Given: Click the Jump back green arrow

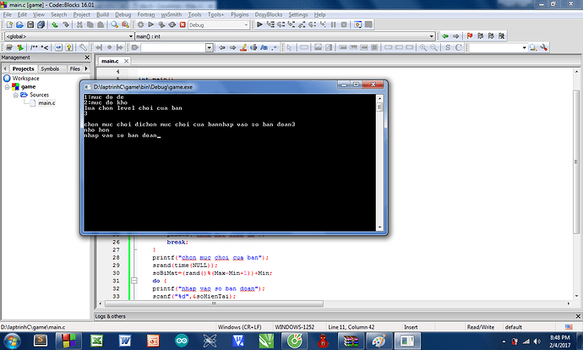Looking at the screenshot, I should [x=446, y=36].
